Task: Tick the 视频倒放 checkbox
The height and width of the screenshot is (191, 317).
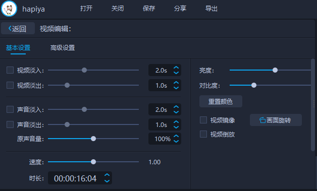Action: pos(203,134)
